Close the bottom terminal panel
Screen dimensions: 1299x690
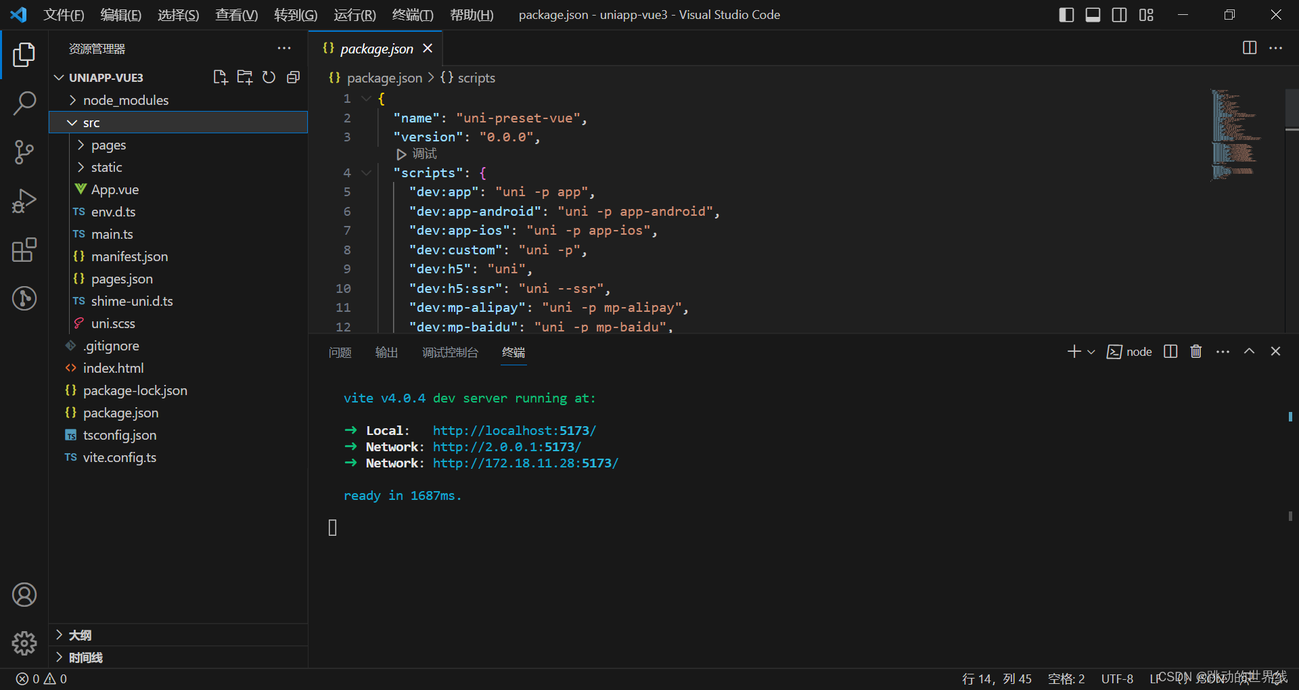tap(1275, 352)
